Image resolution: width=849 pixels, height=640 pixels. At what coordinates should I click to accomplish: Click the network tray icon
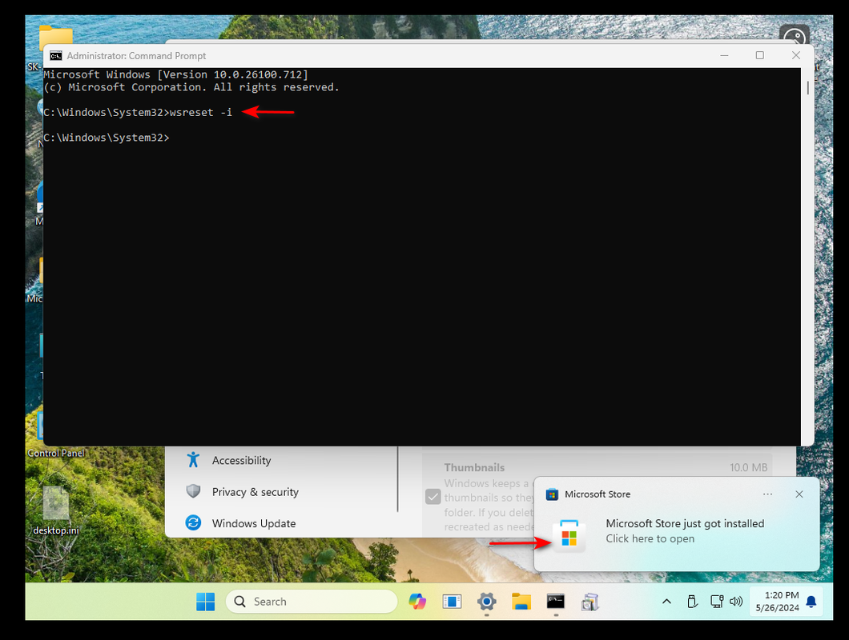coord(716,602)
